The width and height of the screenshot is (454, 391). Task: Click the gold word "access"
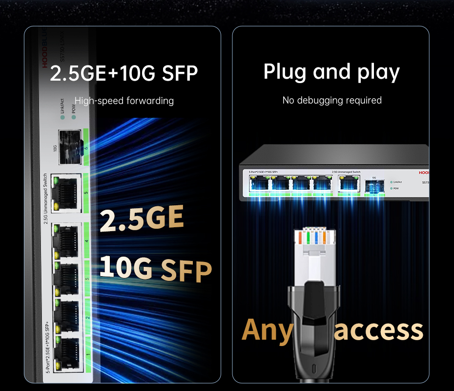[x=379, y=330]
